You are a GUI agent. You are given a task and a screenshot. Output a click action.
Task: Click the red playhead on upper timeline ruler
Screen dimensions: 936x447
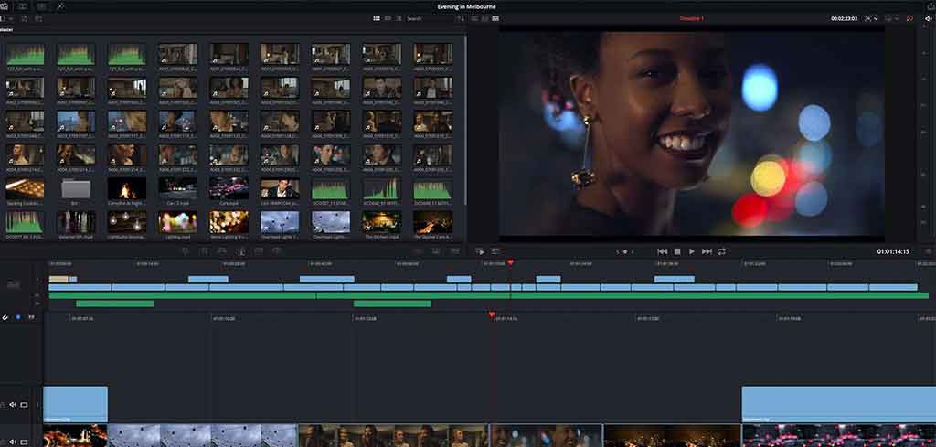510,262
